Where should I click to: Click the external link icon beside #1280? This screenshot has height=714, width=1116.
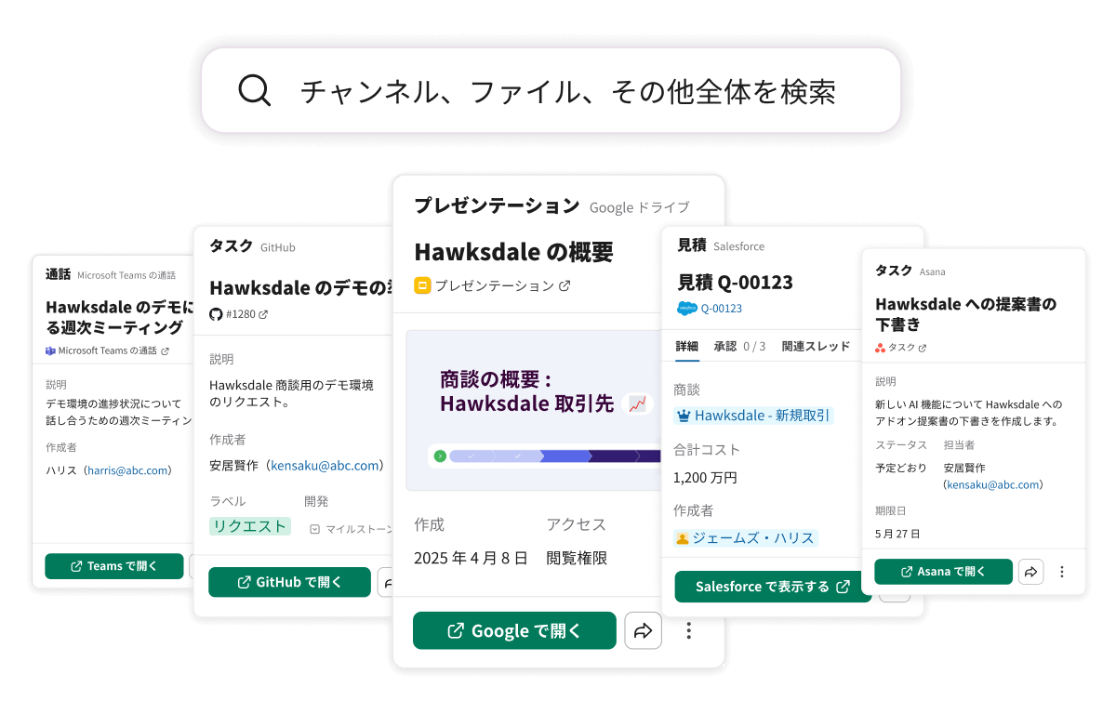click(x=263, y=314)
